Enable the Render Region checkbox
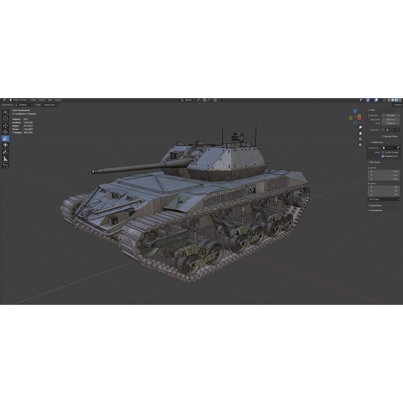The image size is (403, 403). (382, 136)
